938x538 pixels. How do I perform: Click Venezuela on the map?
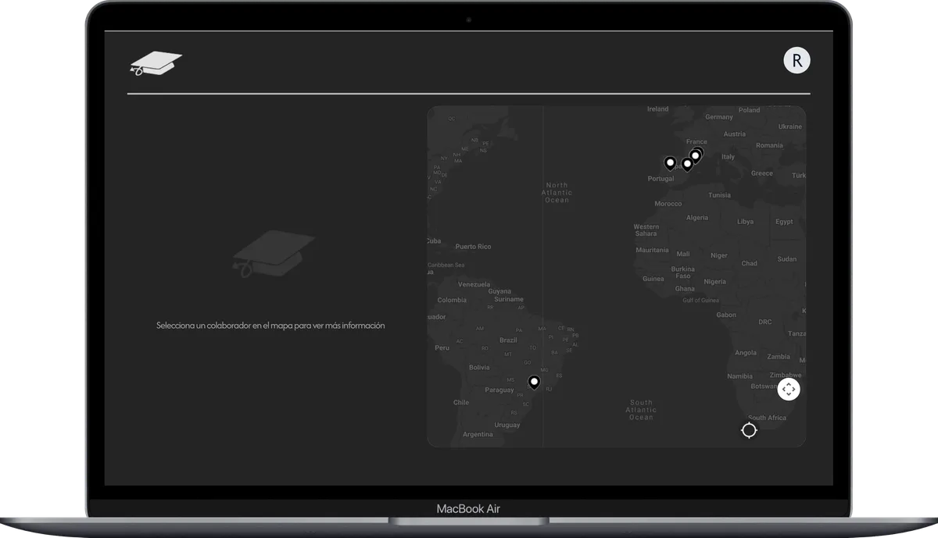(x=474, y=284)
